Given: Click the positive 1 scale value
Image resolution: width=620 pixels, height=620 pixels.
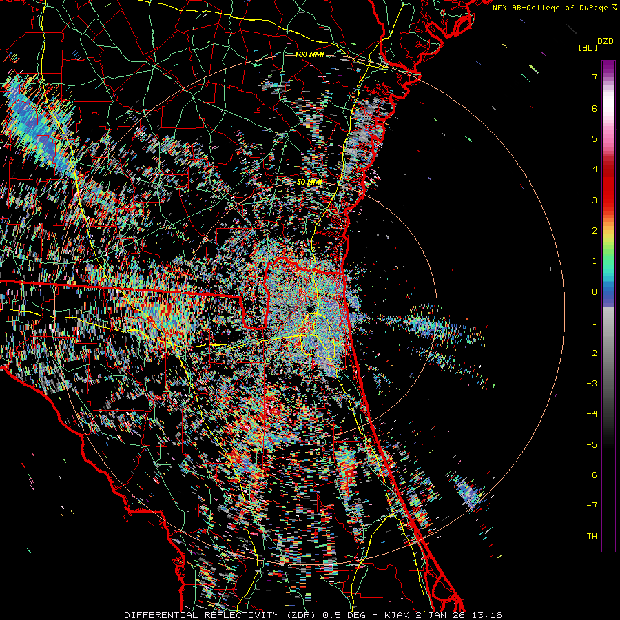Looking at the screenshot, I should 595,261.
